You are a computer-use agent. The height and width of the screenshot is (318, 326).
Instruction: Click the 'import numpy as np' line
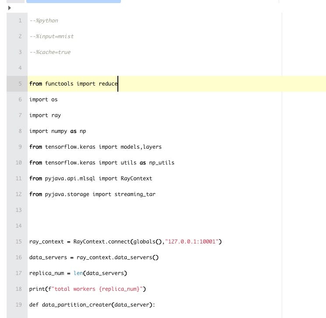click(57, 131)
